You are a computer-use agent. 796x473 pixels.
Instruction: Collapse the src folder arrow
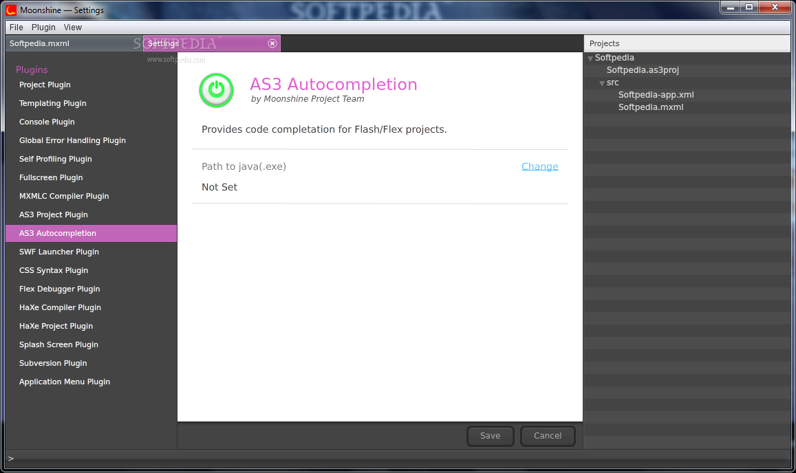pyautogui.click(x=601, y=83)
